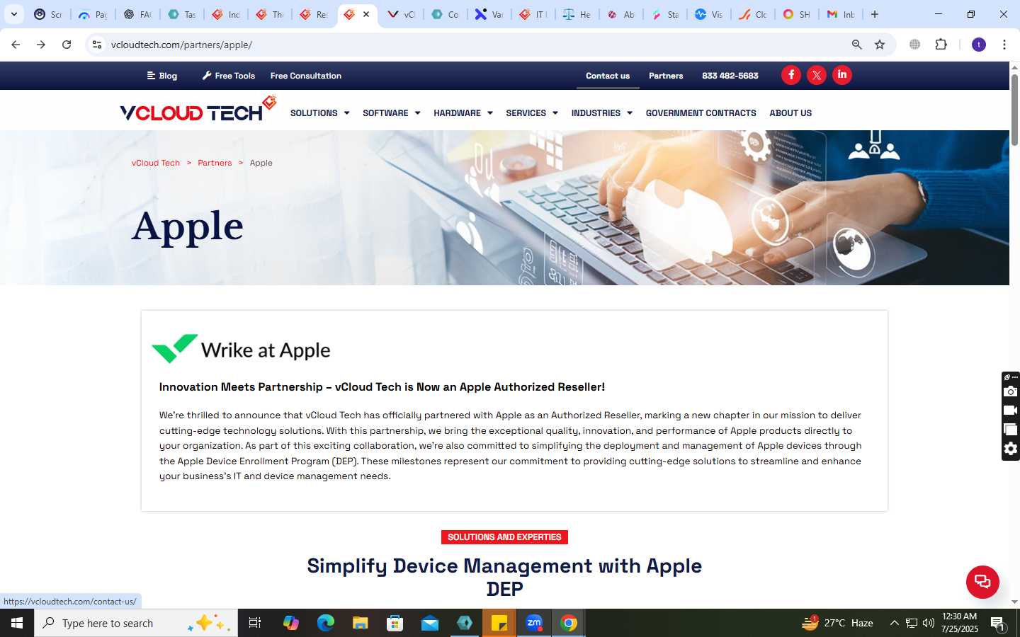This screenshot has width=1020, height=637.
Task: Open the Chrome profile avatar
Action: [x=979, y=45]
